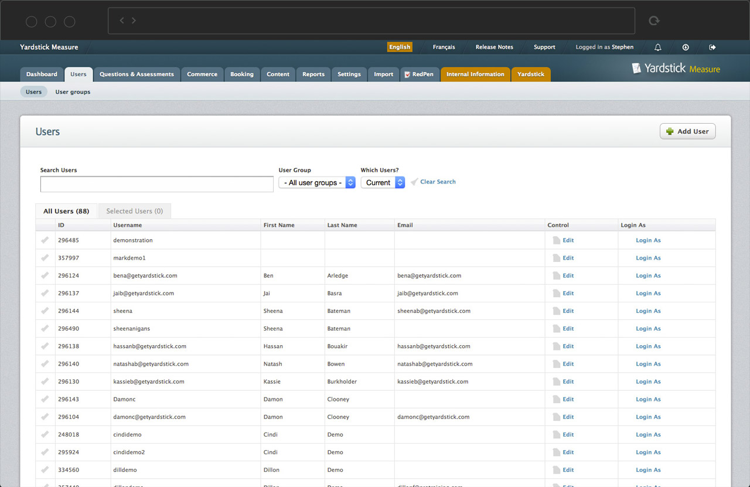Open the Import tab

tap(384, 74)
